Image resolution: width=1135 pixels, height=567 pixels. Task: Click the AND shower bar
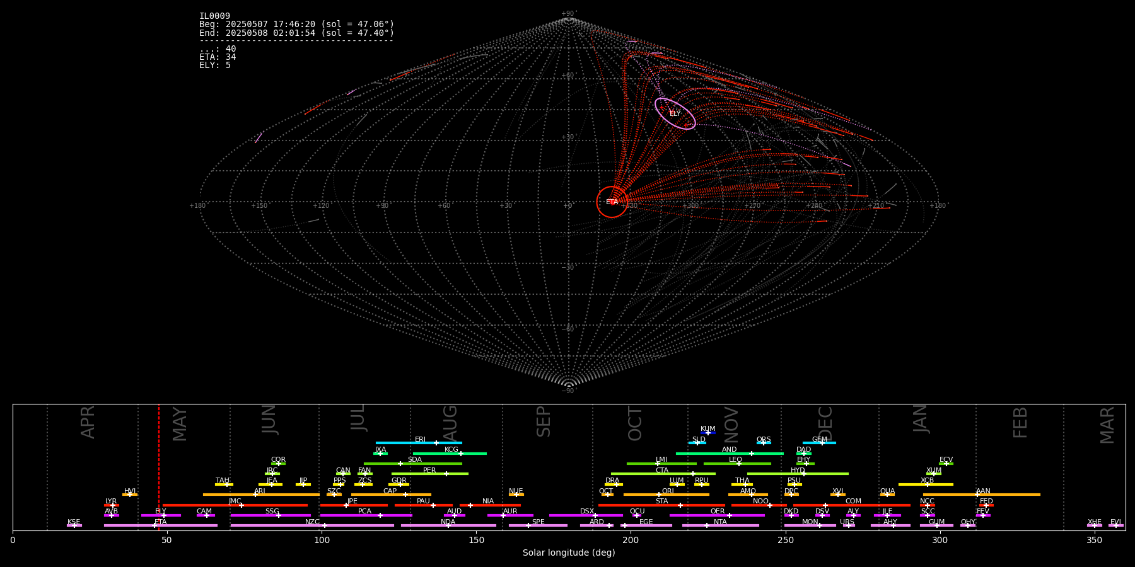730,453
